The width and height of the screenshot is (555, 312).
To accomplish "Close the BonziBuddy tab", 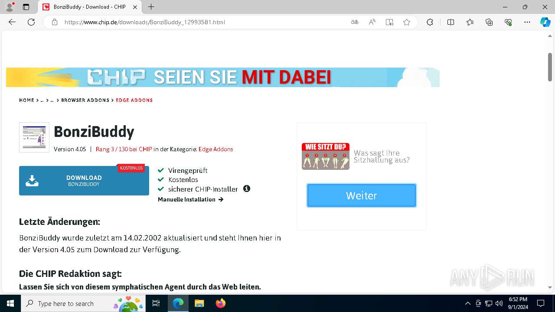I will click(x=135, y=7).
